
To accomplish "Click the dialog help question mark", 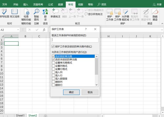I will point(86,29).
